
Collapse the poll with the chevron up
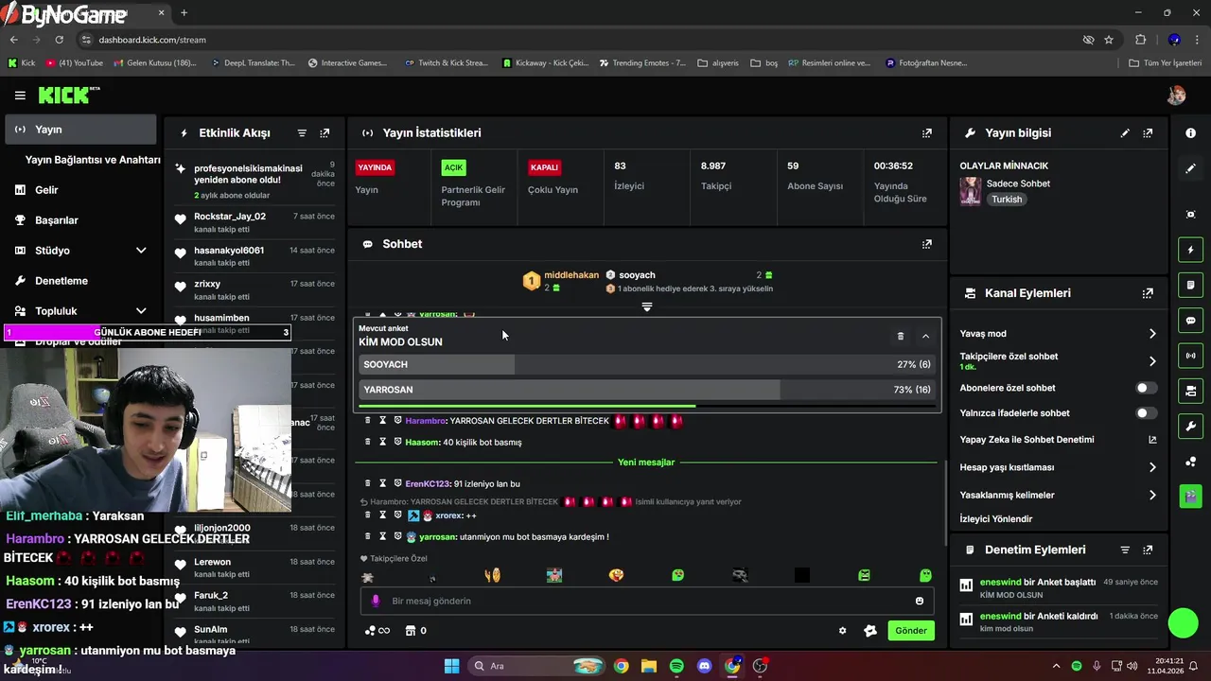click(x=925, y=336)
